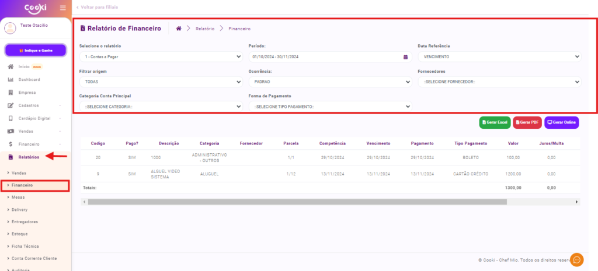Screen dimensions: 598x271
Task: Click the green Gerar Excel button
Action: tap(495, 122)
